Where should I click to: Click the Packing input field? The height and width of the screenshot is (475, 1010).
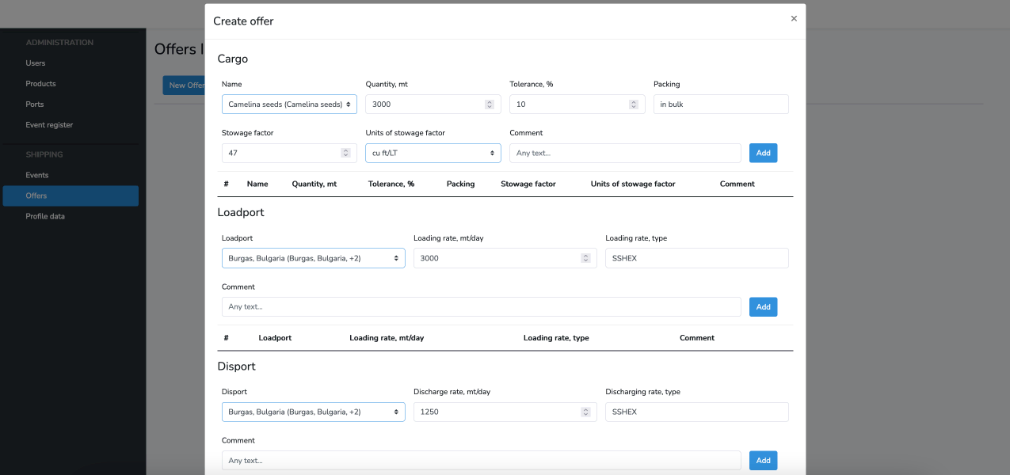click(720, 104)
